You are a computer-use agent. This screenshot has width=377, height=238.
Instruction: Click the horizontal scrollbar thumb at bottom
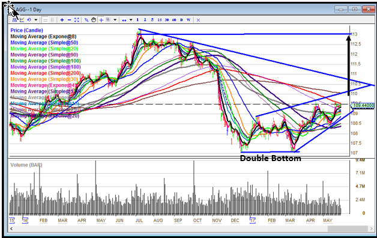348,228
